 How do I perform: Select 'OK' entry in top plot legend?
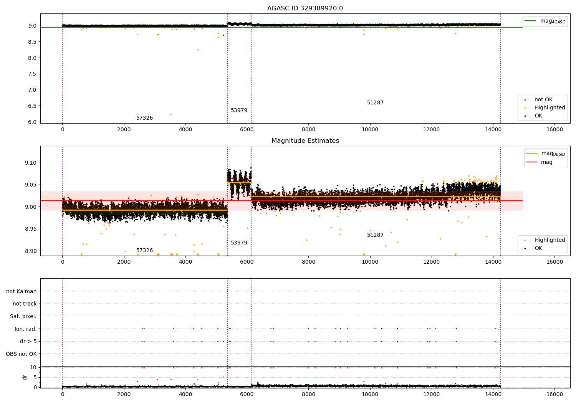click(x=538, y=116)
